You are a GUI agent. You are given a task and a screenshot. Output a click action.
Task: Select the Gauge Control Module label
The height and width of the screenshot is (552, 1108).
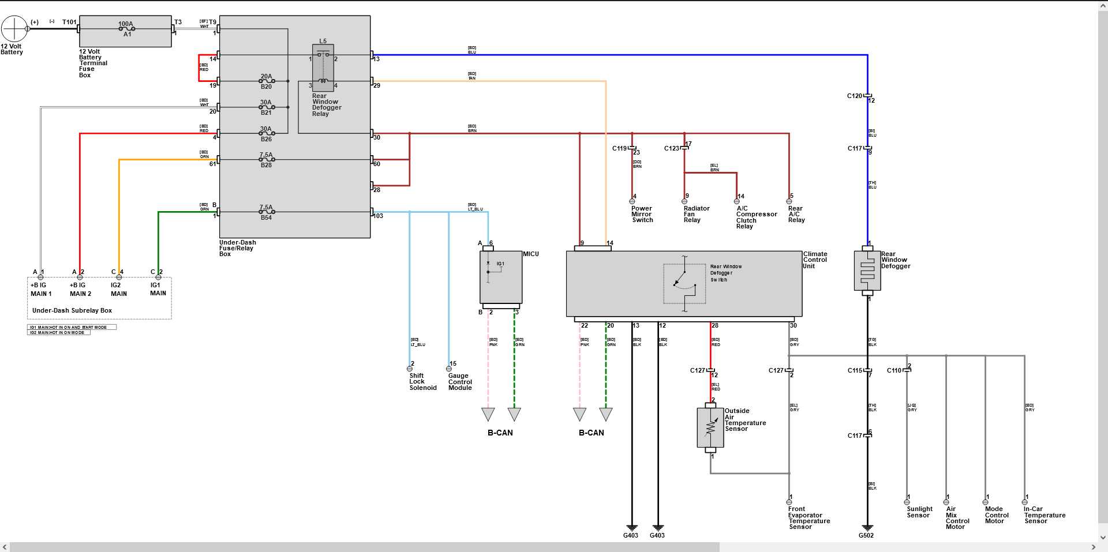(460, 382)
